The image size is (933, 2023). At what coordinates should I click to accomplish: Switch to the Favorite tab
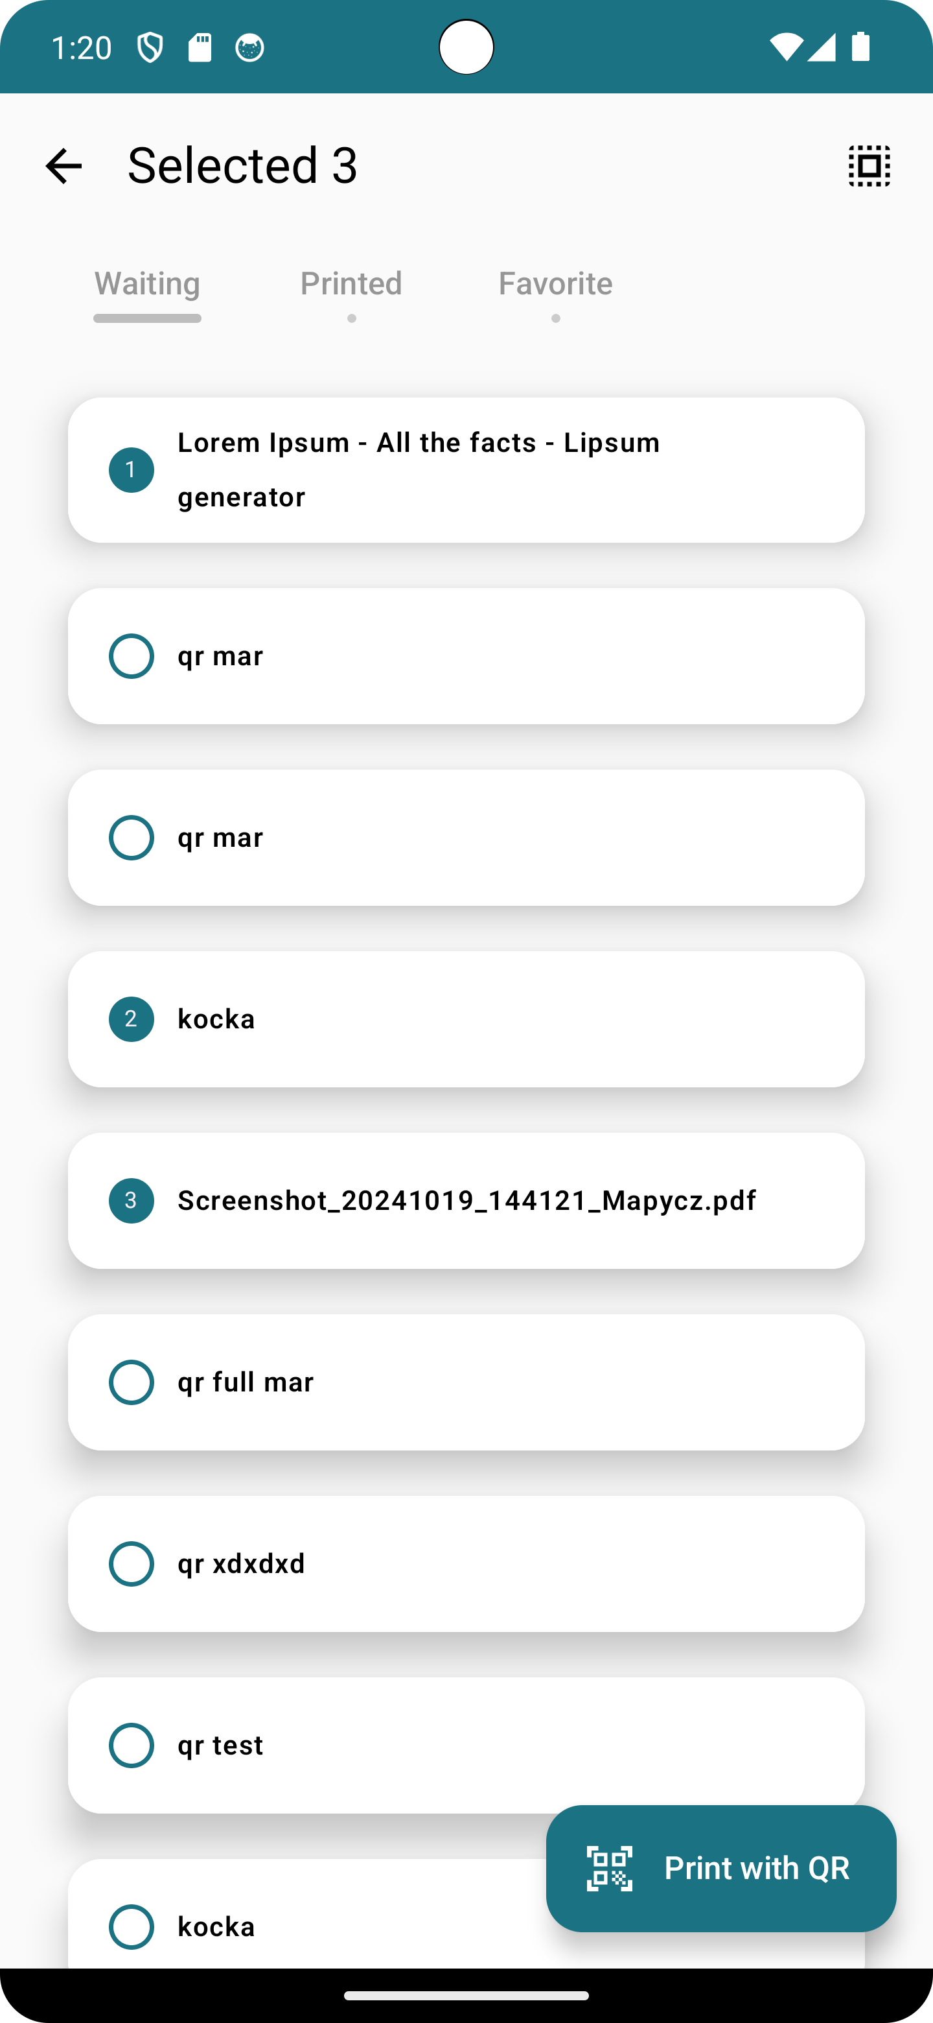pos(555,284)
